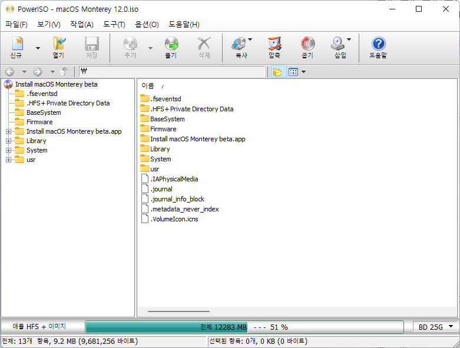Toggle the folder tree panel icon
The height and width of the screenshot is (348, 460).
click(277, 72)
